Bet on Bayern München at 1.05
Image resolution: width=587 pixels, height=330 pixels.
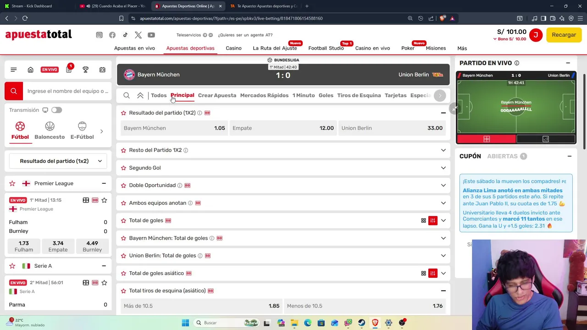(x=174, y=128)
